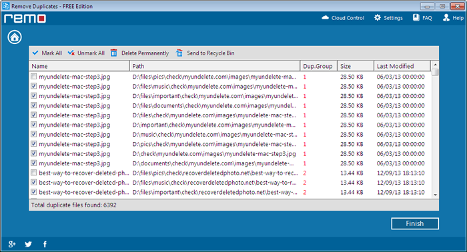Click the scrollbar down arrow
This screenshot has width=467, height=252.
(x=435, y=195)
